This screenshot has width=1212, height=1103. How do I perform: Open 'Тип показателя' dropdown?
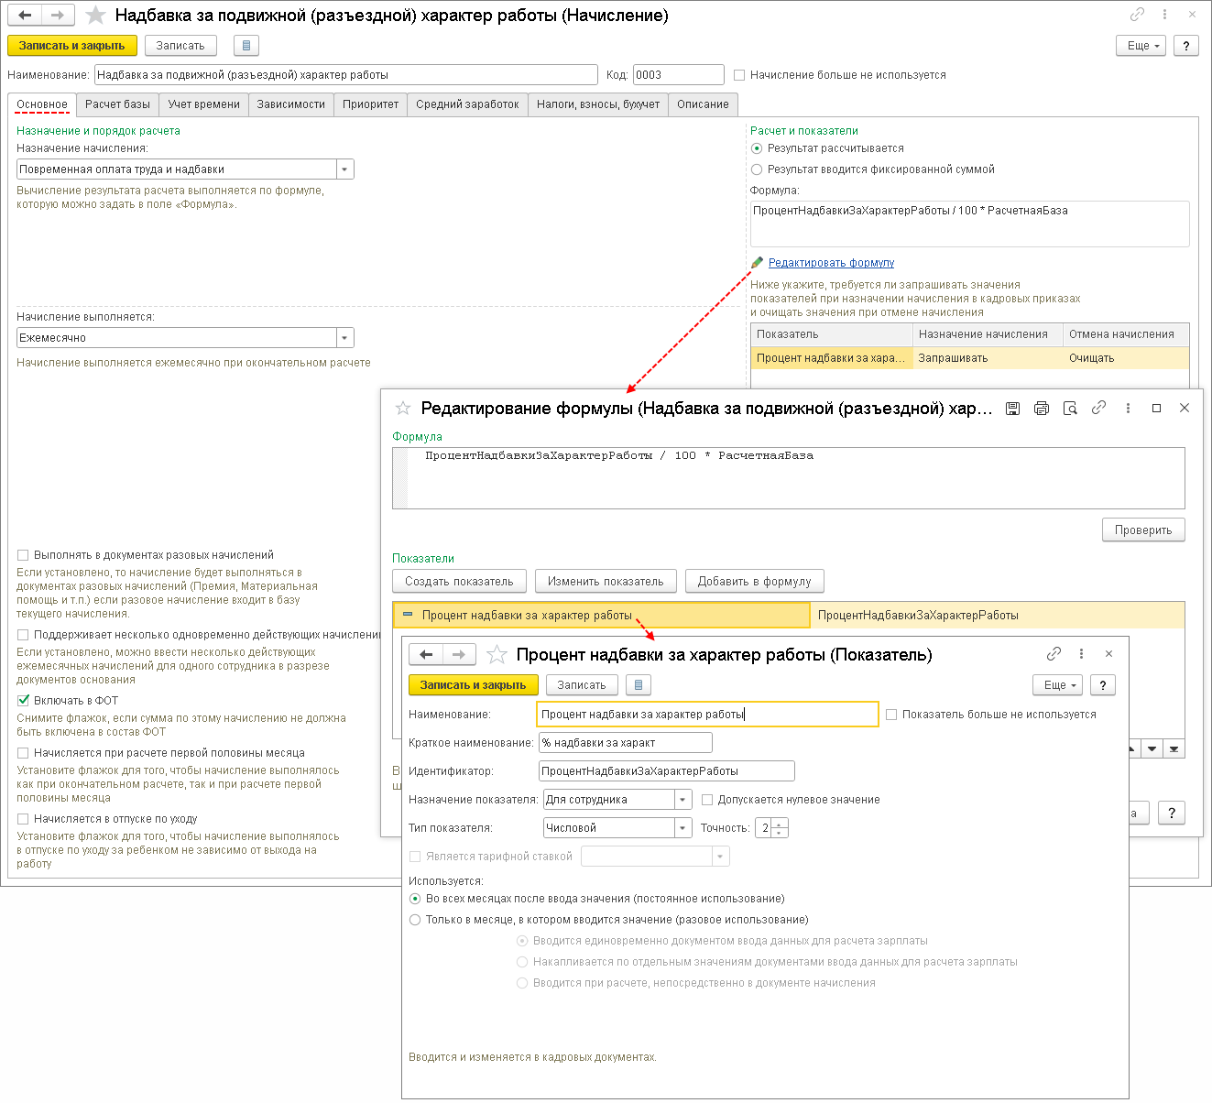[683, 828]
